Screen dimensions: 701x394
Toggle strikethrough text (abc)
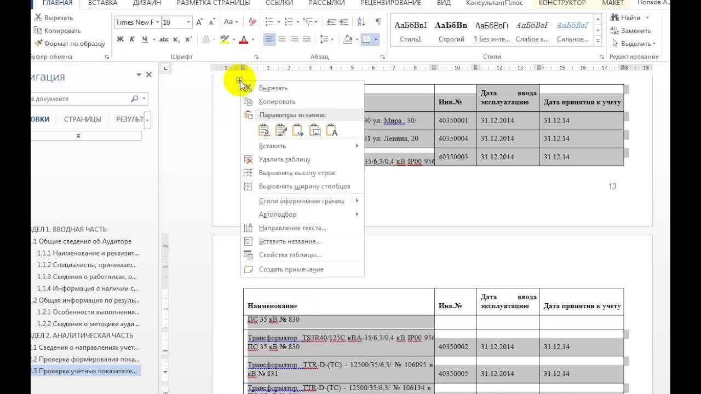pyautogui.click(x=164, y=39)
